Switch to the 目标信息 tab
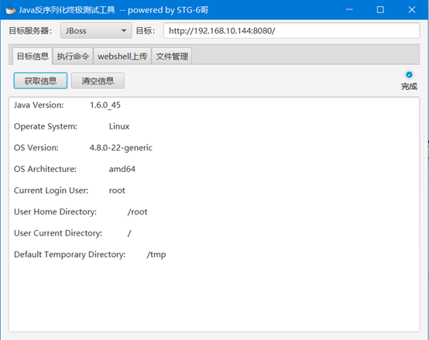 [x=33, y=57]
